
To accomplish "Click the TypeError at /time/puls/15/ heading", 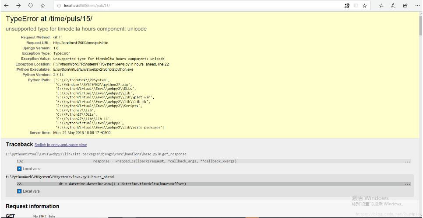I will [x=49, y=19].
